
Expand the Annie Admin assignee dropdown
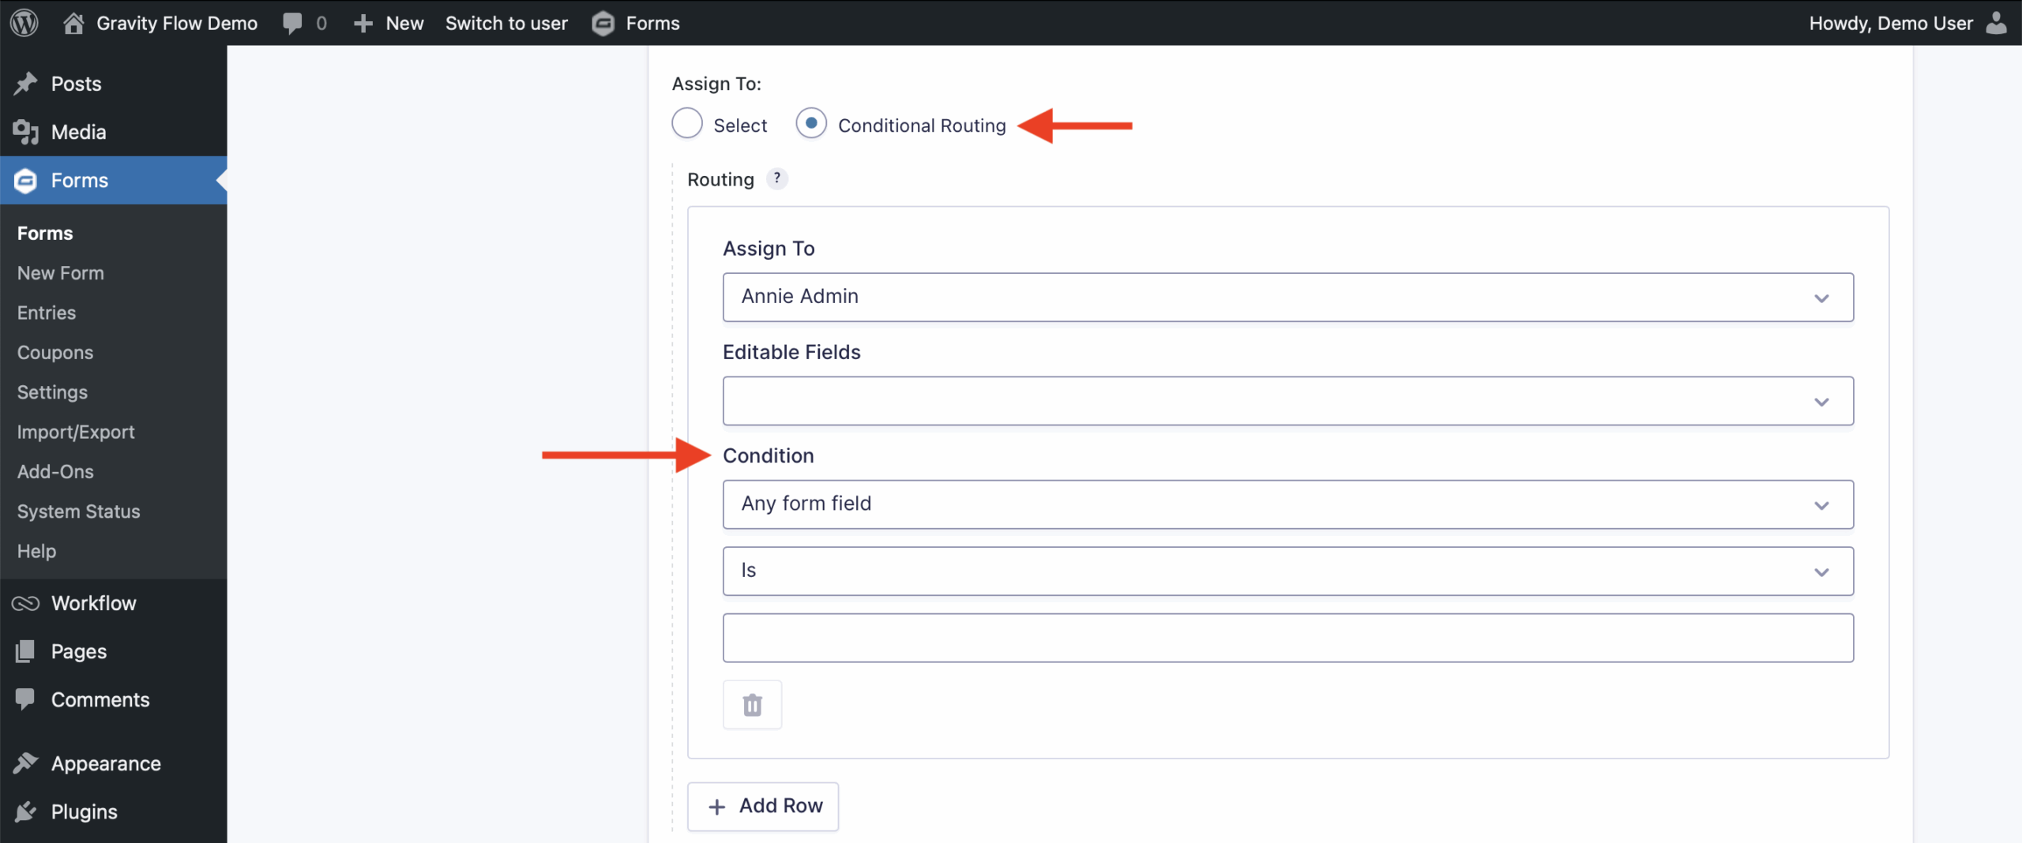(x=1287, y=298)
